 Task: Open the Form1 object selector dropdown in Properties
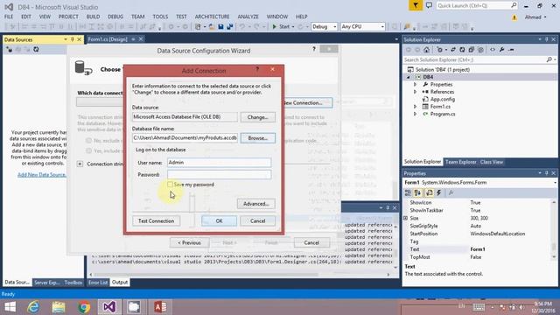point(555,183)
